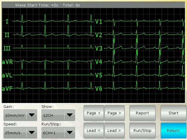Select the lead II waveform label

(x=7, y=35)
